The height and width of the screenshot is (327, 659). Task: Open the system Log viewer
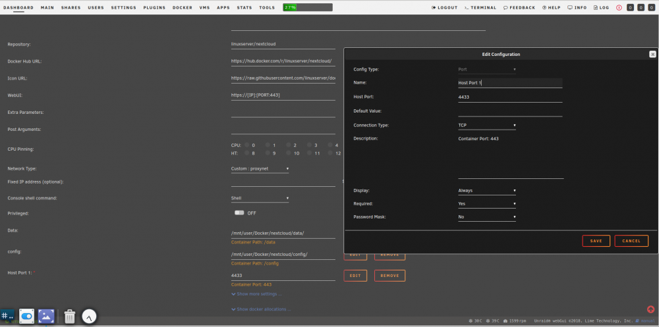pyautogui.click(x=601, y=7)
